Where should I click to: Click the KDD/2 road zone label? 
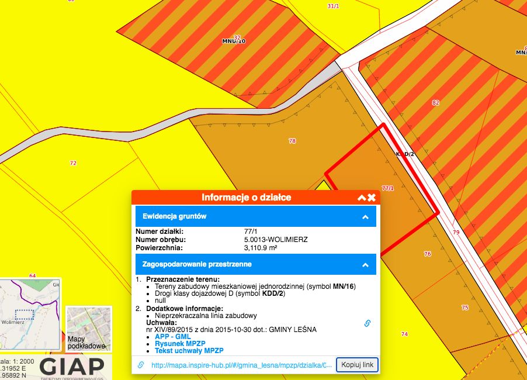(405, 154)
